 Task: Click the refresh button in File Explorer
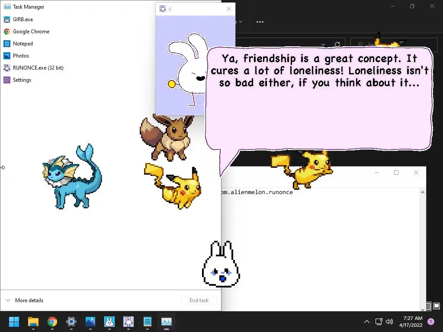pos(337,45)
